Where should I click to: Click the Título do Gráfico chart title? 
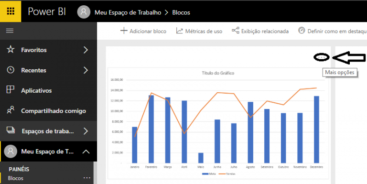218,73
